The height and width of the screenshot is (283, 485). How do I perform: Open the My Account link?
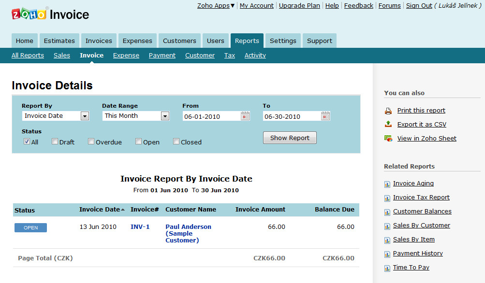pos(257,6)
